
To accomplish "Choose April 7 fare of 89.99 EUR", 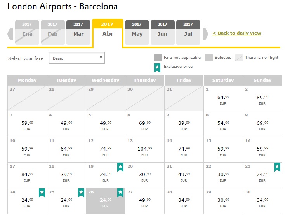I will [184, 124].
